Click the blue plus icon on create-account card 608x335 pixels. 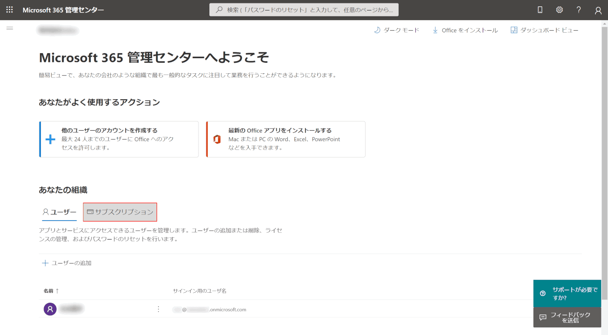point(50,139)
